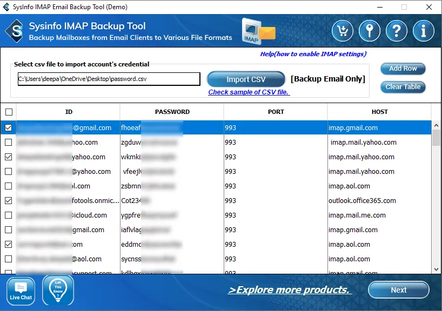Image resolution: width=442 pixels, height=311 pixels.
Task: Proceed with the Next button
Action: pos(398,290)
